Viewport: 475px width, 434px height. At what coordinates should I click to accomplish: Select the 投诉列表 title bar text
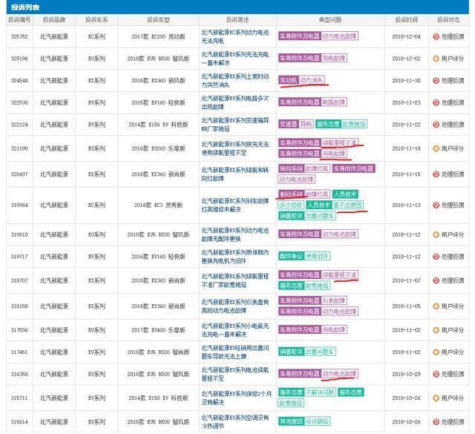point(25,7)
